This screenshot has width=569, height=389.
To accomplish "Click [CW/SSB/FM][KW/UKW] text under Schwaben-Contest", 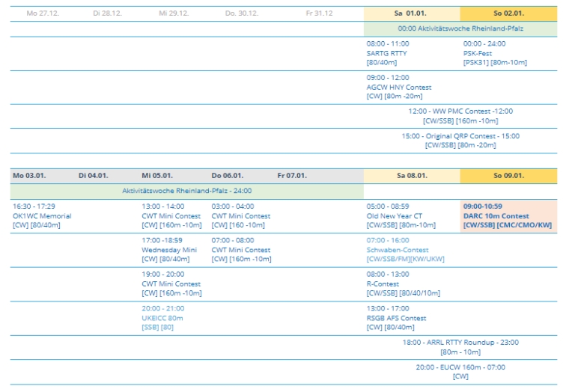I will 405,260.
